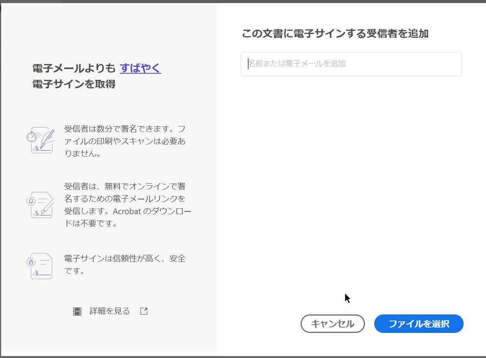Click the padlock document security illustration icon
The width and height of the screenshot is (486, 358).
[40, 265]
